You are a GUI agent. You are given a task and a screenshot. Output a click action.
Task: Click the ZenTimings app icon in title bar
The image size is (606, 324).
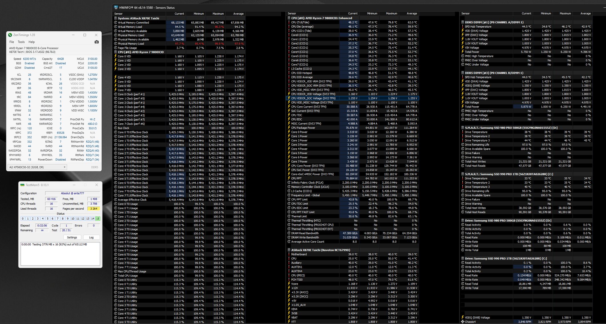coord(10,35)
